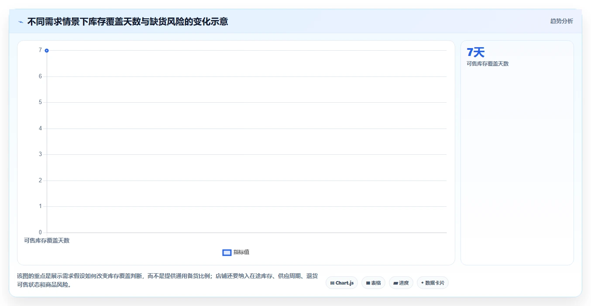Viewport: 591px width, 306px height.
Task: Click the trend icon beside the title
Action: point(21,22)
